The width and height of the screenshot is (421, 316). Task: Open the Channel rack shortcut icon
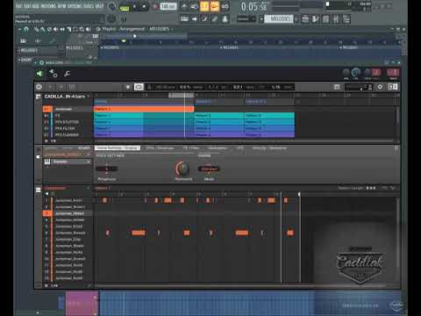pyautogui.click(x=325, y=19)
